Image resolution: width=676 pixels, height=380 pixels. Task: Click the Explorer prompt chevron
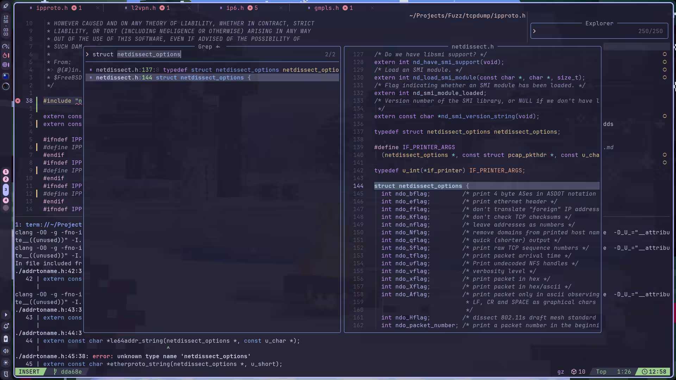[534, 31]
